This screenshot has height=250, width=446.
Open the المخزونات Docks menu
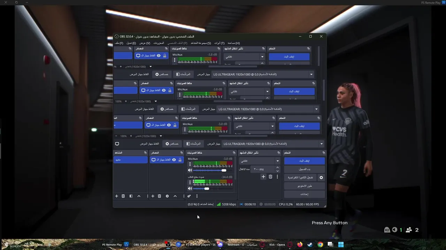159,43
